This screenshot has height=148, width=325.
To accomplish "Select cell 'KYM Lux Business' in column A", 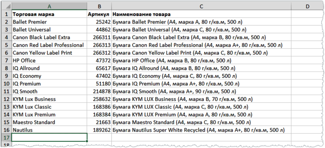I will [49, 99].
